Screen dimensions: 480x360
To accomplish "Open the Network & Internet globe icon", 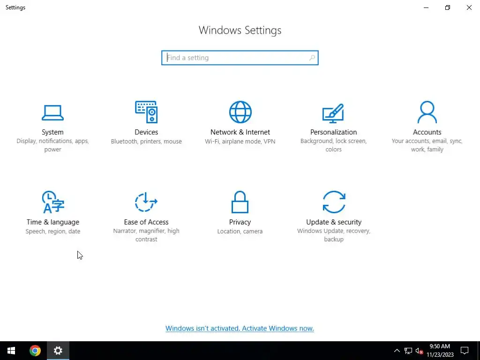I will pyautogui.click(x=240, y=112).
